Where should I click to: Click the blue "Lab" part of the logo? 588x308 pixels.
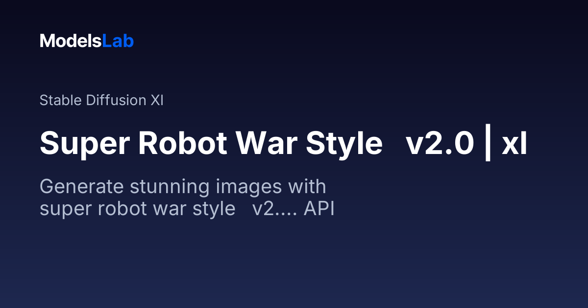[118, 41]
